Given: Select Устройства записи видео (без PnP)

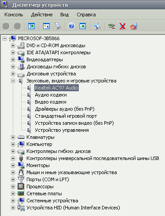Looking at the screenshot, I should pos(74,123).
